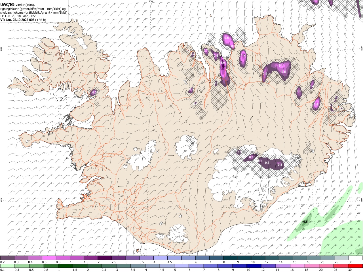The height and width of the screenshot is (272, 363).
Task: Click the 'VT: Lau. 25.10.2025 00Z (+36 h)' line
Action: (x=23, y=20)
